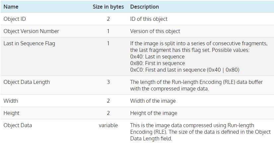Screen dimensions: 274x143
Task: Select the Object ID name cell
Action: [14, 19]
